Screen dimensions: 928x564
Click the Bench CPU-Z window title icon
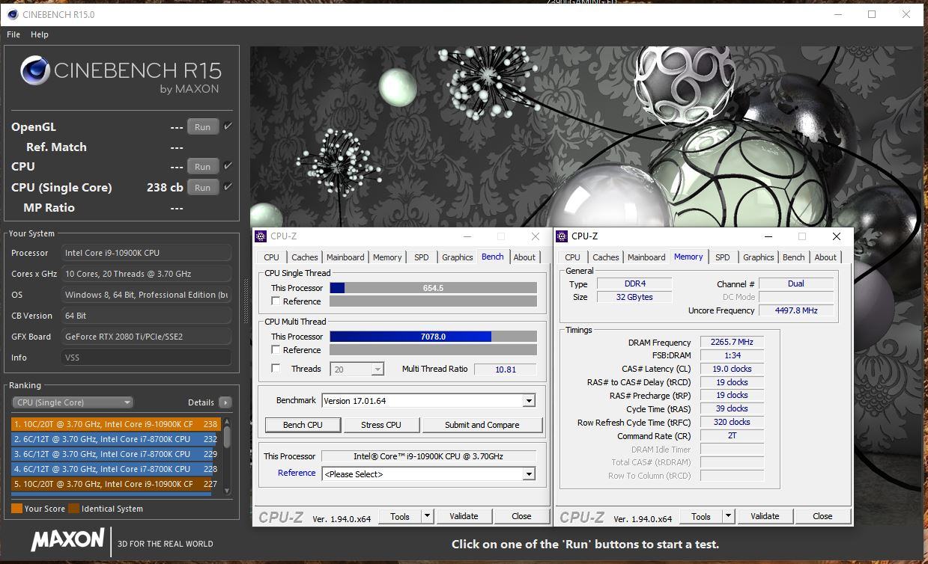[x=261, y=236]
